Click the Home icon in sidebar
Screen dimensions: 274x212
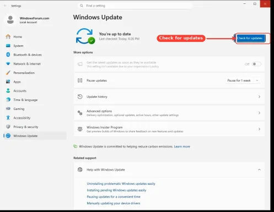[8, 36]
